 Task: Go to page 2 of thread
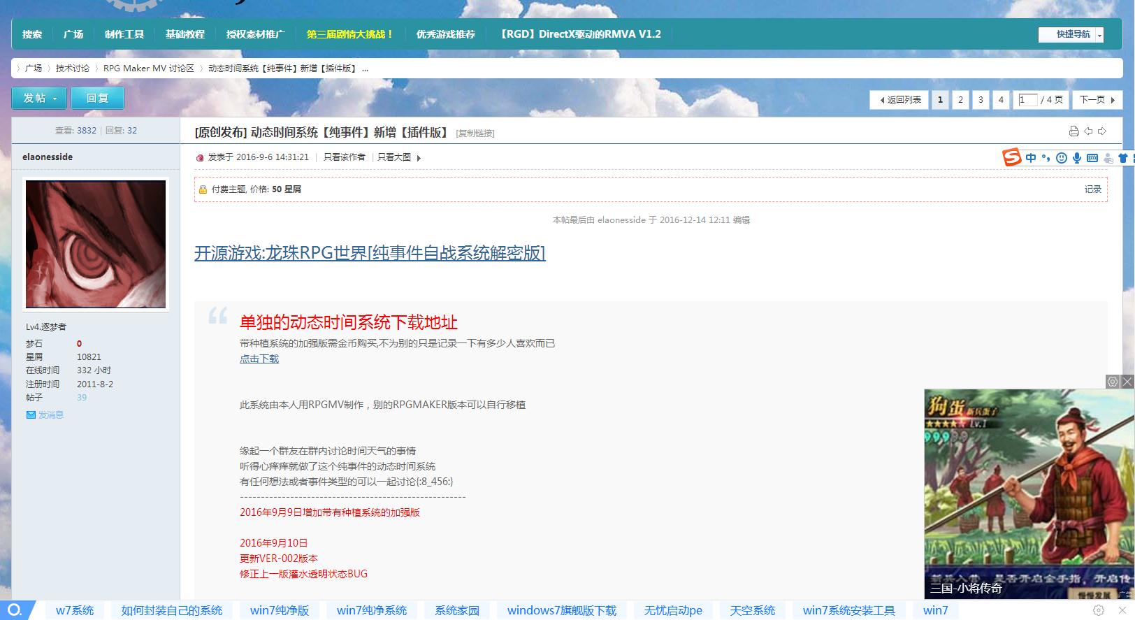(960, 100)
